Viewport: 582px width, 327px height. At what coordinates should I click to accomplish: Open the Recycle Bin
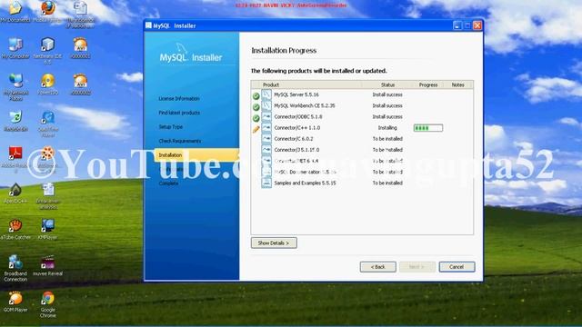(15, 121)
